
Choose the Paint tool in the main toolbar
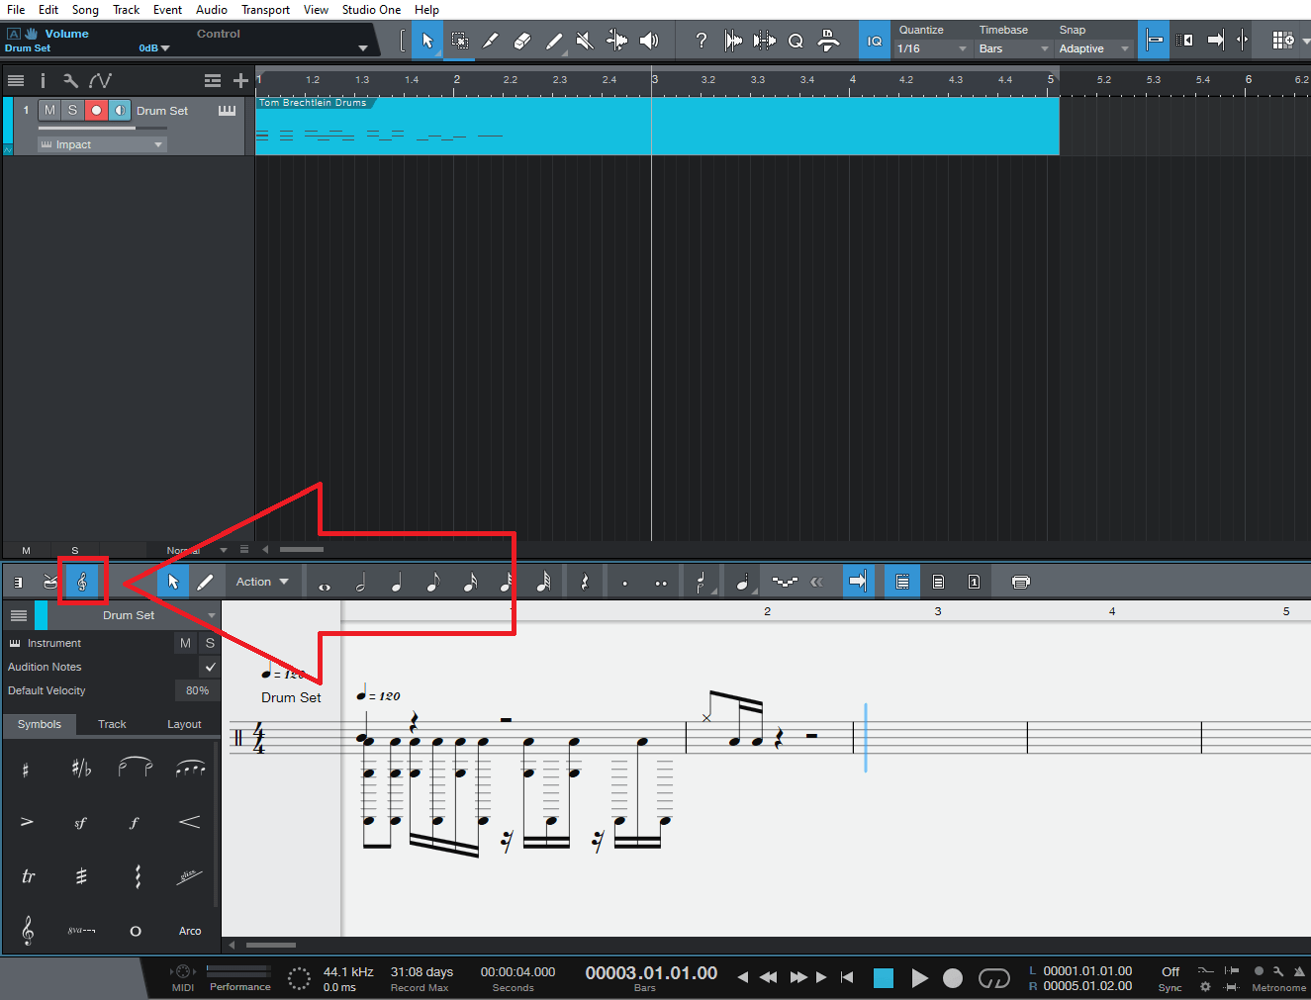pyautogui.click(x=554, y=40)
